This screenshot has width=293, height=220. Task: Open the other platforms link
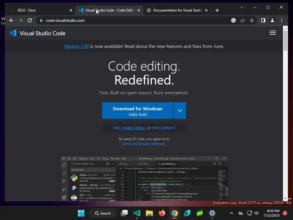coord(163,128)
